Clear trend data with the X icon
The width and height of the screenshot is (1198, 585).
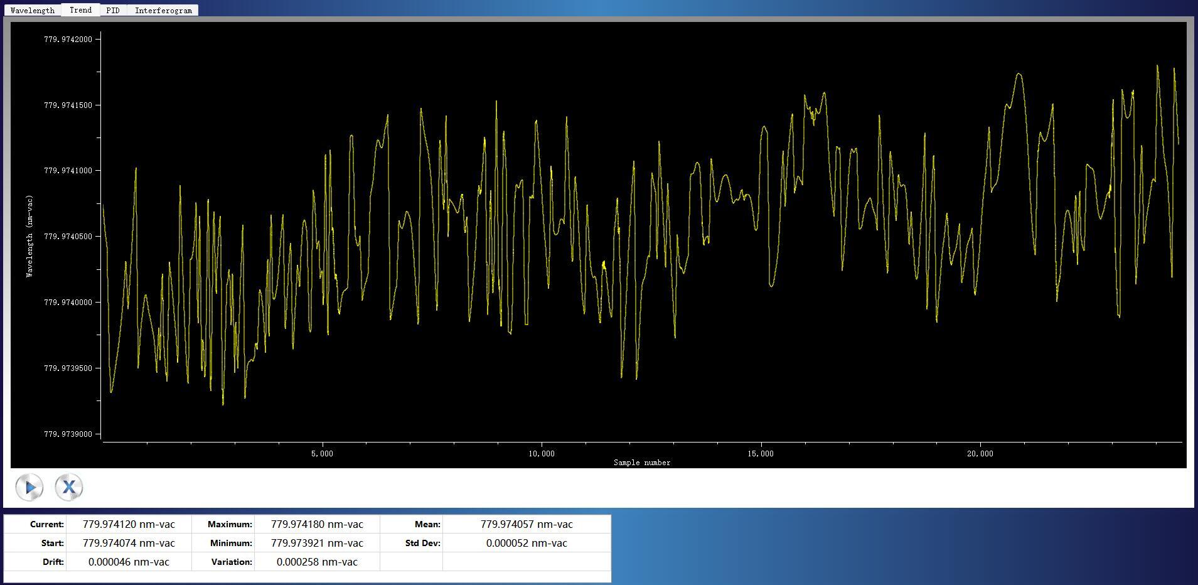(x=69, y=487)
